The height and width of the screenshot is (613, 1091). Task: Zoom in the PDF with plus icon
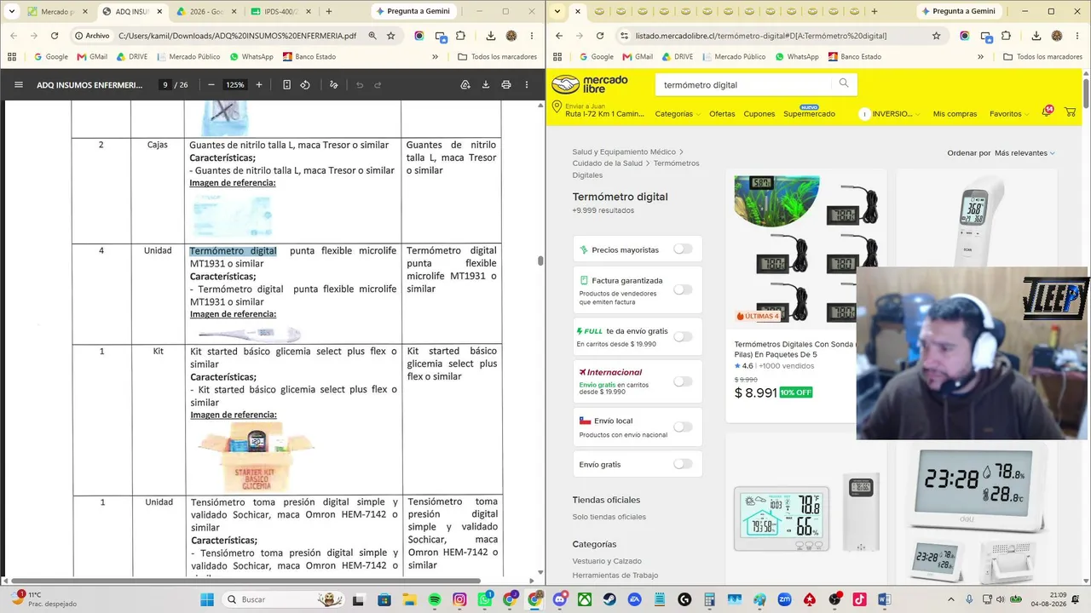(x=259, y=85)
